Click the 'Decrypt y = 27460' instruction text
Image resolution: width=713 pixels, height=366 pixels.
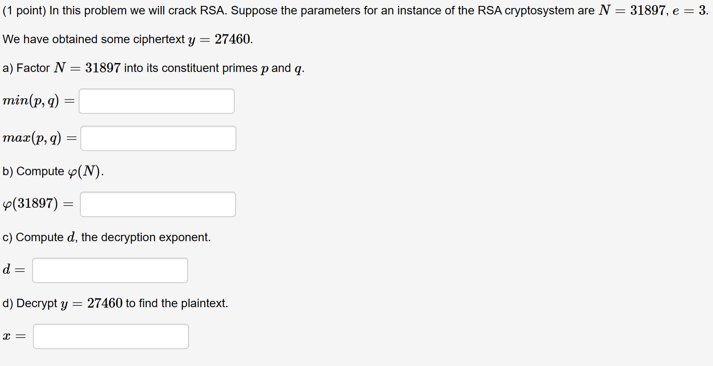(x=114, y=303)
